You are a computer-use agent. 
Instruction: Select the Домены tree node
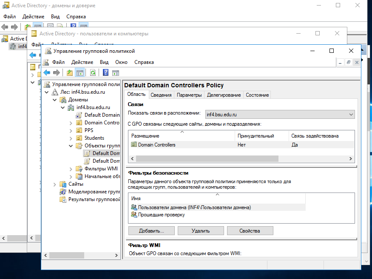(78, 100)
